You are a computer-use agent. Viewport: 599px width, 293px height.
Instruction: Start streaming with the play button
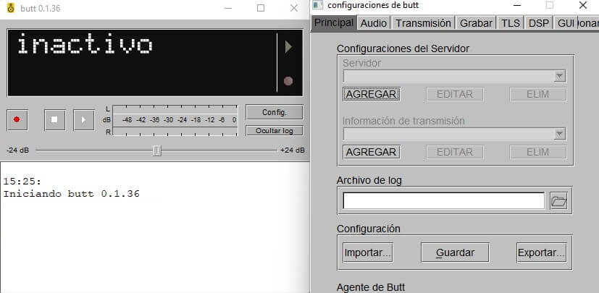tap(84, 120)
